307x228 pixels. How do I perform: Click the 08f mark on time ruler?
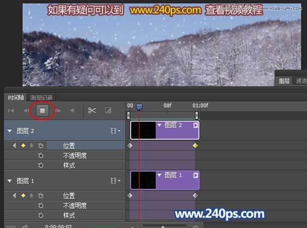tap(167, 105)
